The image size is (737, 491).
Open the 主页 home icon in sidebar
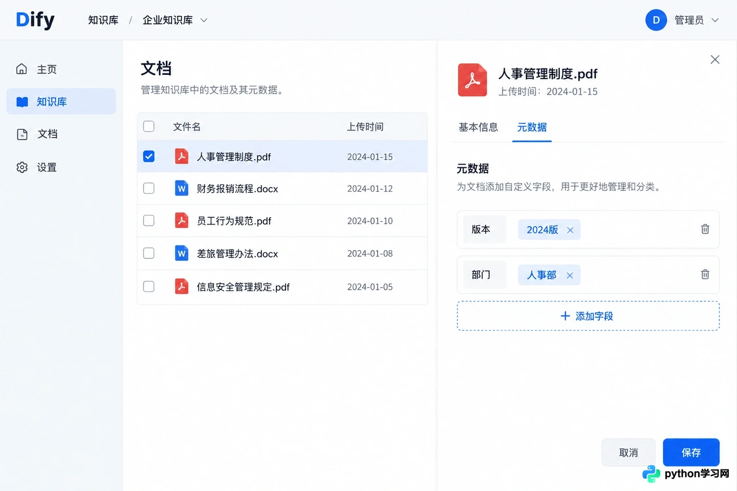coord(21,69)
